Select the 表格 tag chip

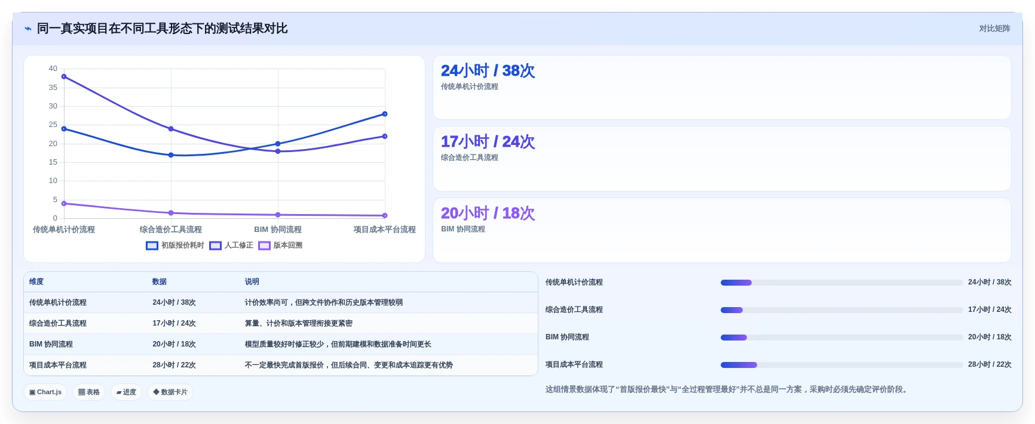coord(89,392)
